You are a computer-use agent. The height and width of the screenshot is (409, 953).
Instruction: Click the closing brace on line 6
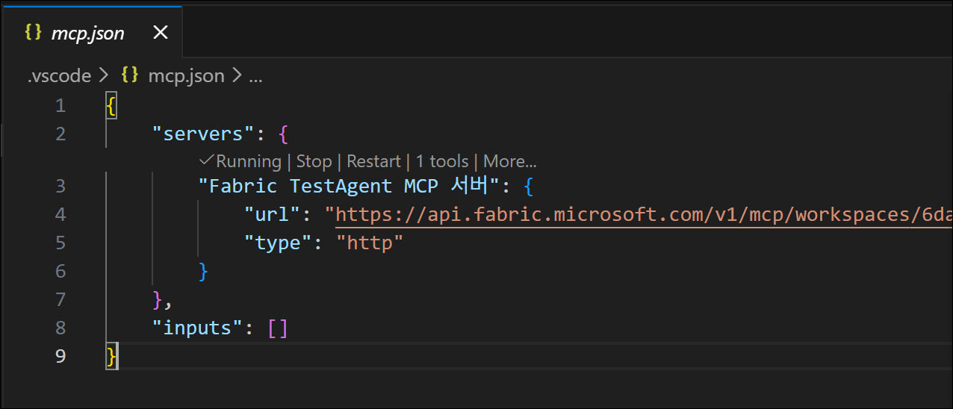(203, 271)
